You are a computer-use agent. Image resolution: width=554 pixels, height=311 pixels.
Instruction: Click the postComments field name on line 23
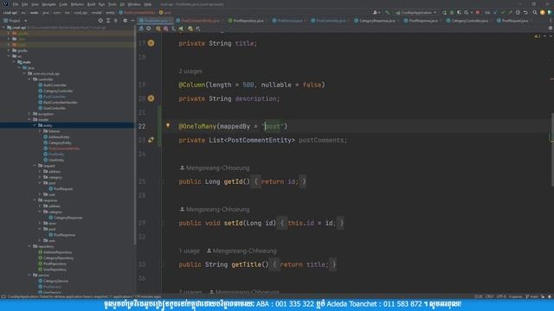click(321, 140)
